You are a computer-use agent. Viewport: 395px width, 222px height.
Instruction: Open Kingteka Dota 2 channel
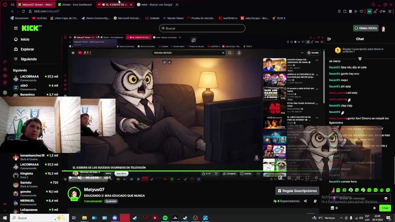(x=35, y=175)
